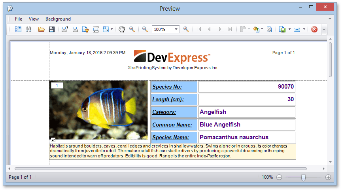342x191 pixels.
Task: Click the '90070' species number value
Action: point(286,87)
